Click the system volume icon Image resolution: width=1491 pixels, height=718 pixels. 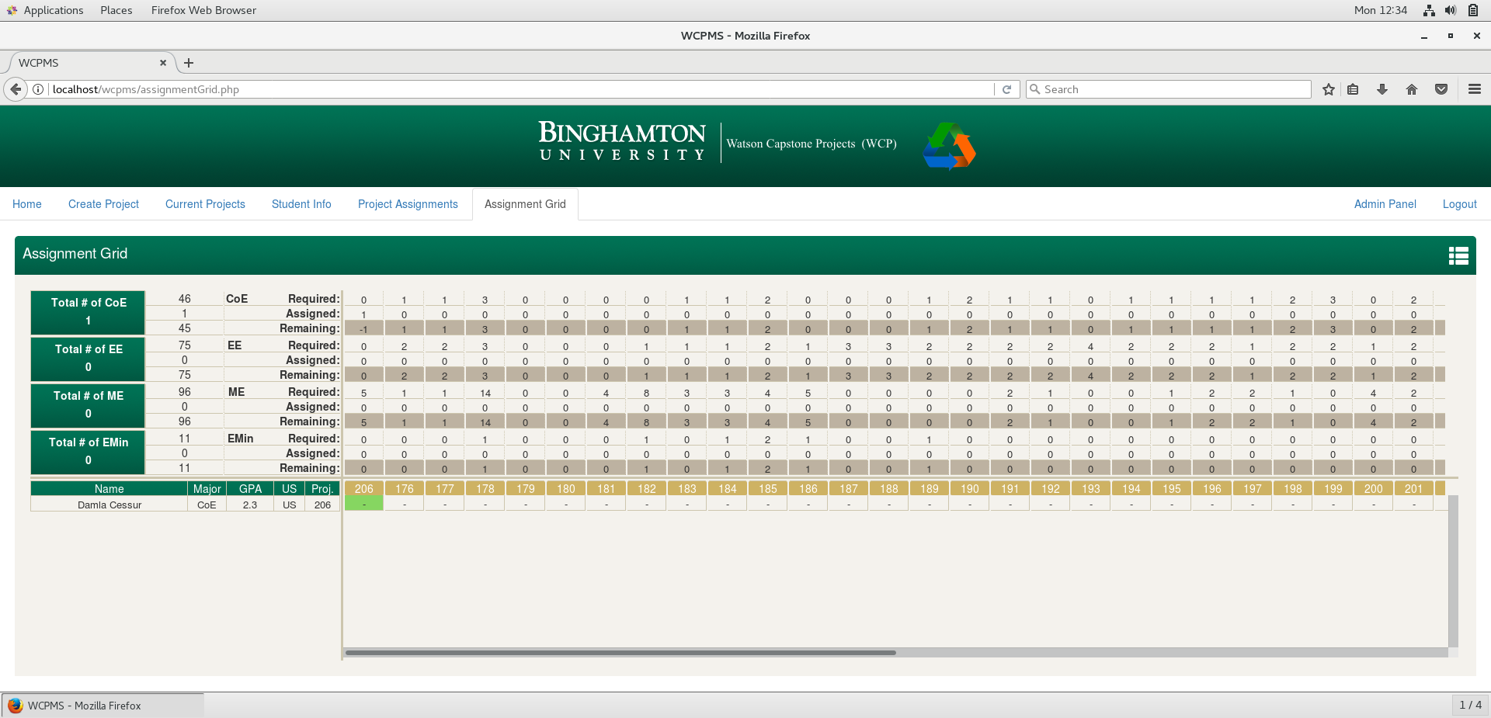[1450, 10]
